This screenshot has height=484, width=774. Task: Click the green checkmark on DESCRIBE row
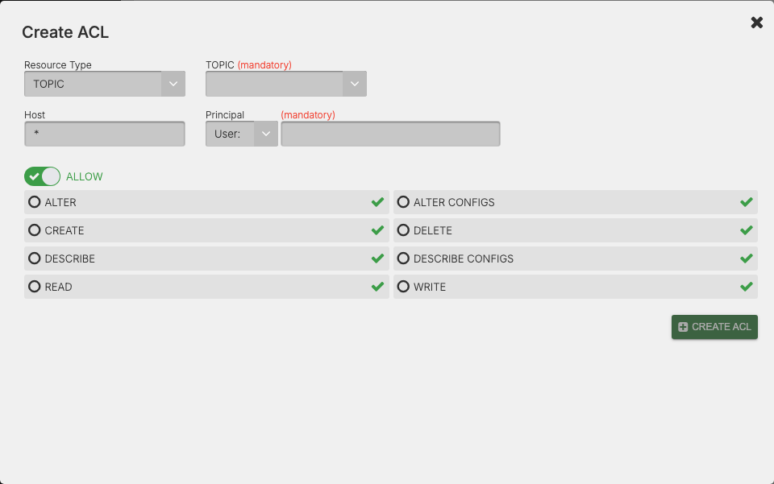coord(377,259)
